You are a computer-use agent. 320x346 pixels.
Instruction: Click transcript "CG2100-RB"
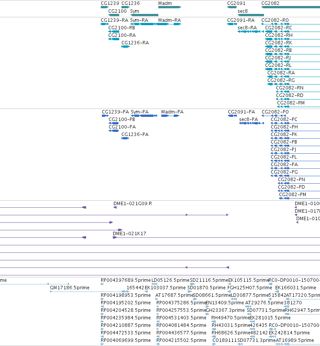pyautogui.click(x=122, y=28)
